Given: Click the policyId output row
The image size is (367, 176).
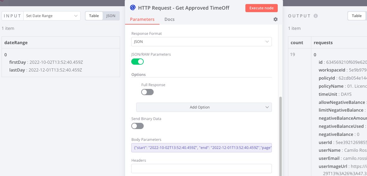Looking at the screenshot, I should [343, 78].
